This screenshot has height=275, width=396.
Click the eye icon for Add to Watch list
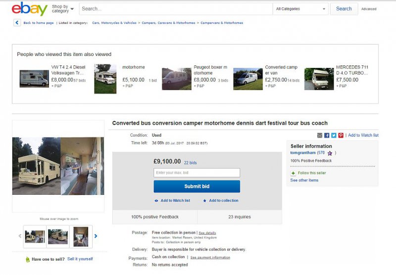coord(156,201)
